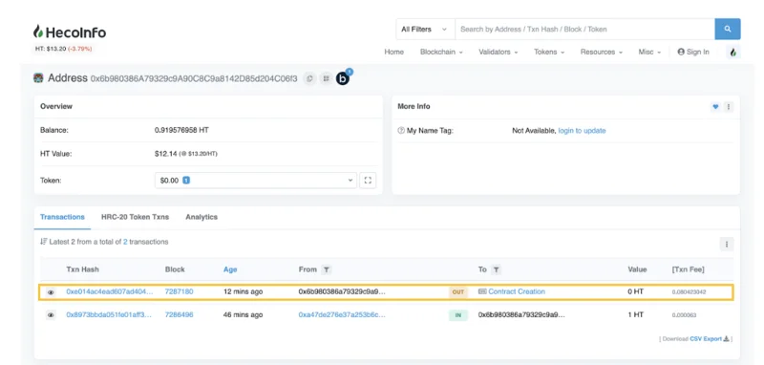Focus the address search input field
Viewport: 764px width, 365px height.
click(584, 30)
